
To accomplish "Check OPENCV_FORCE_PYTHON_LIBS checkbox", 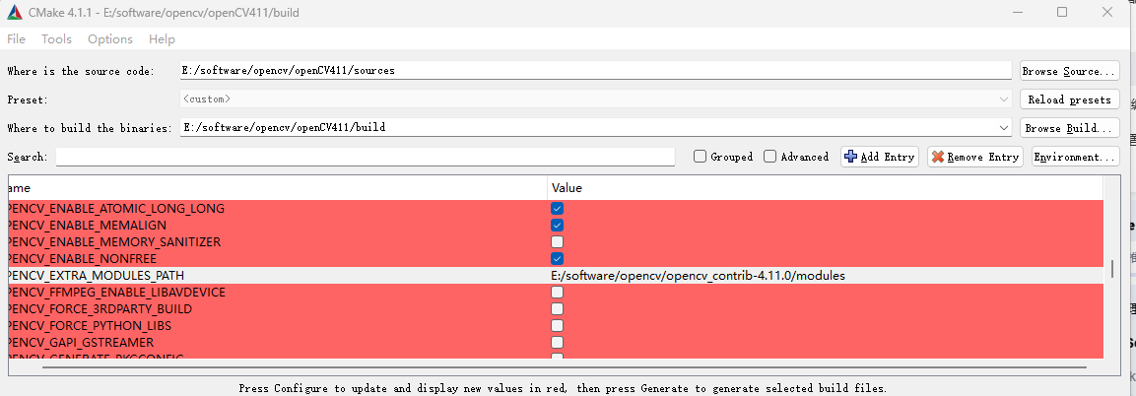I will tap(557, 326).
